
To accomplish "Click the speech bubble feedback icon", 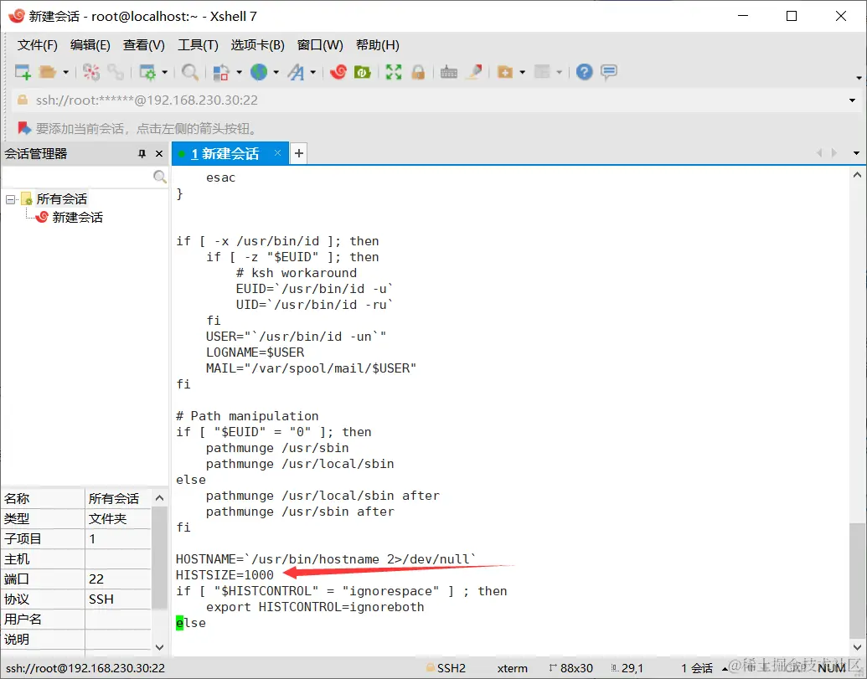I will coord(609,72).
